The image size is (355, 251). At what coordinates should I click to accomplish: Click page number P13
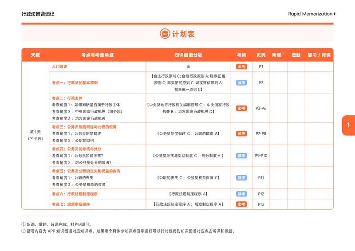[261, 204]
